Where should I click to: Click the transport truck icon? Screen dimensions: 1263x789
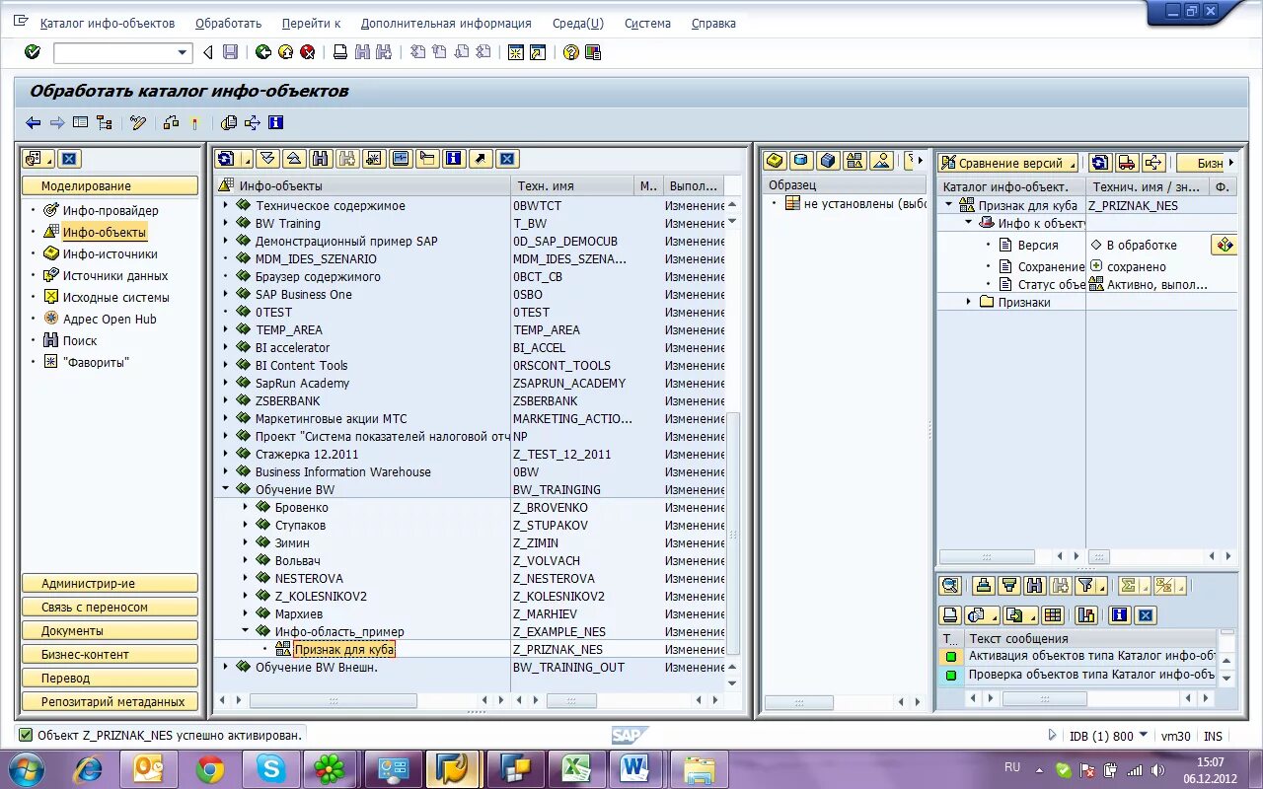pyautogui.click(x=1126, y=163)
